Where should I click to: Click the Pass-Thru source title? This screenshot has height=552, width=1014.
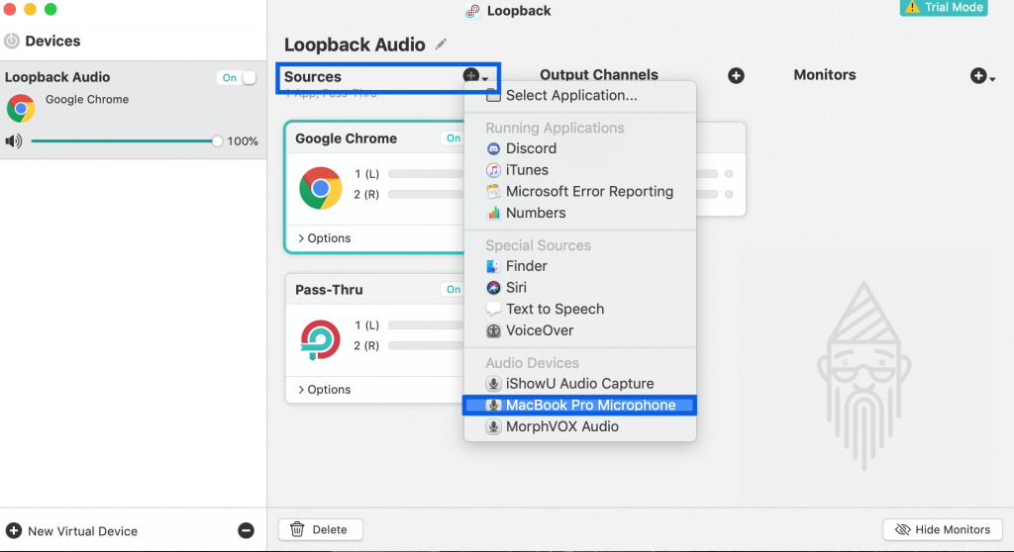(x=329, y=290)
